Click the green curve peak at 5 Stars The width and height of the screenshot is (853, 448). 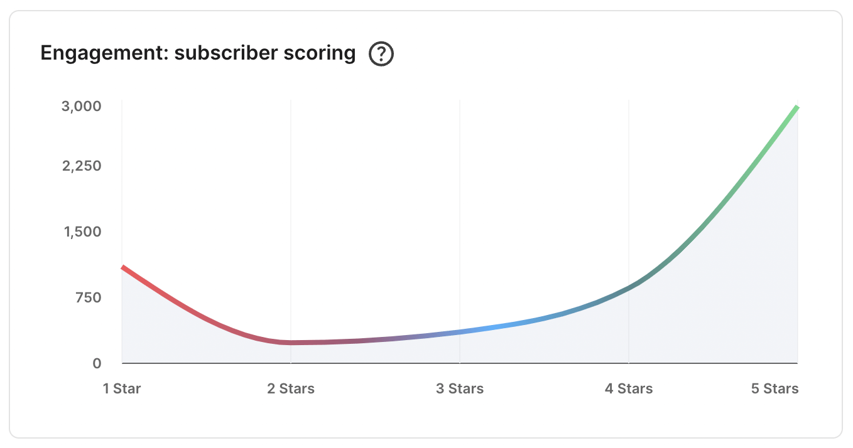pos(796,108)
